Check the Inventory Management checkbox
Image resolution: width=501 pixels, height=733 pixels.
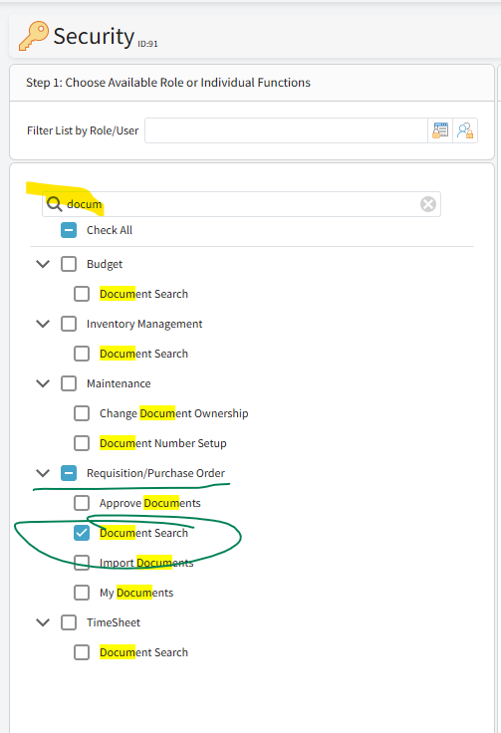pos(69,324)
